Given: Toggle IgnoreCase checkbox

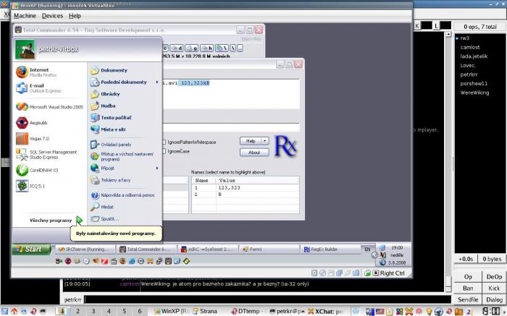Looking at the screenshot, I should [164, 151].
